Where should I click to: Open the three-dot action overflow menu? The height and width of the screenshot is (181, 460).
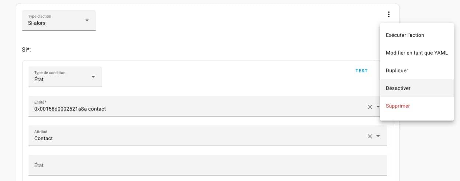[x=388, y=14]
